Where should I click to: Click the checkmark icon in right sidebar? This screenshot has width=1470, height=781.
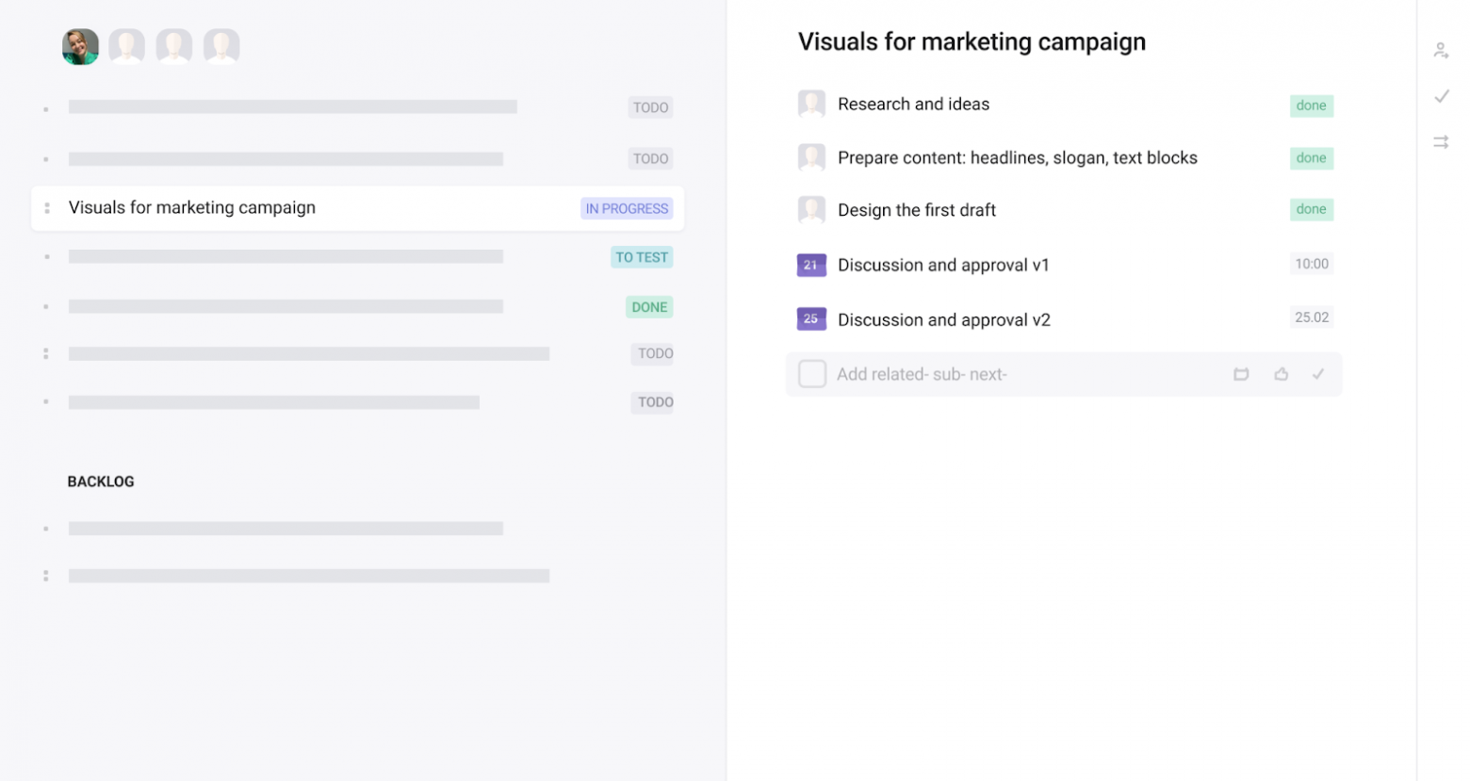click(1441, 96)
